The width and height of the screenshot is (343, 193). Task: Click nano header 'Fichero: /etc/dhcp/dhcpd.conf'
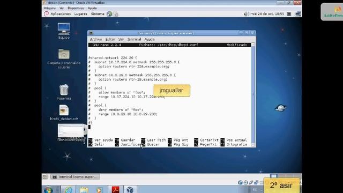(168, 45)
